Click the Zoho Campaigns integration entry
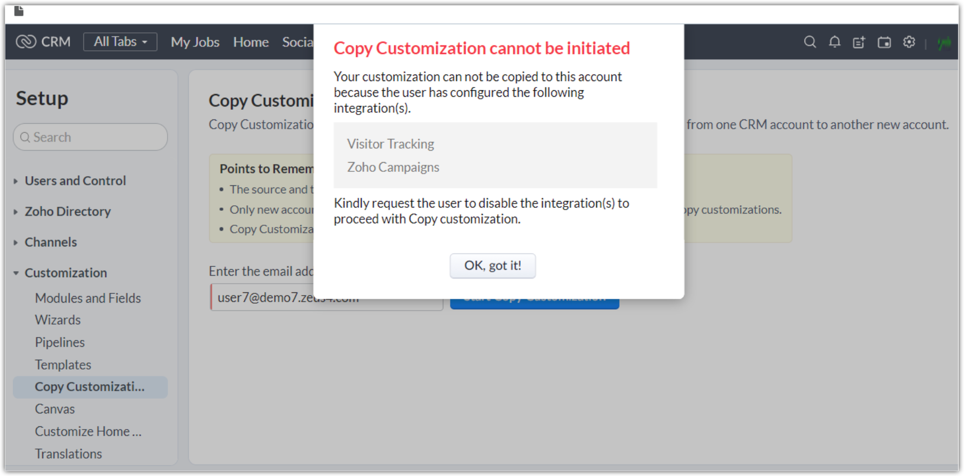 pos(393,167)
